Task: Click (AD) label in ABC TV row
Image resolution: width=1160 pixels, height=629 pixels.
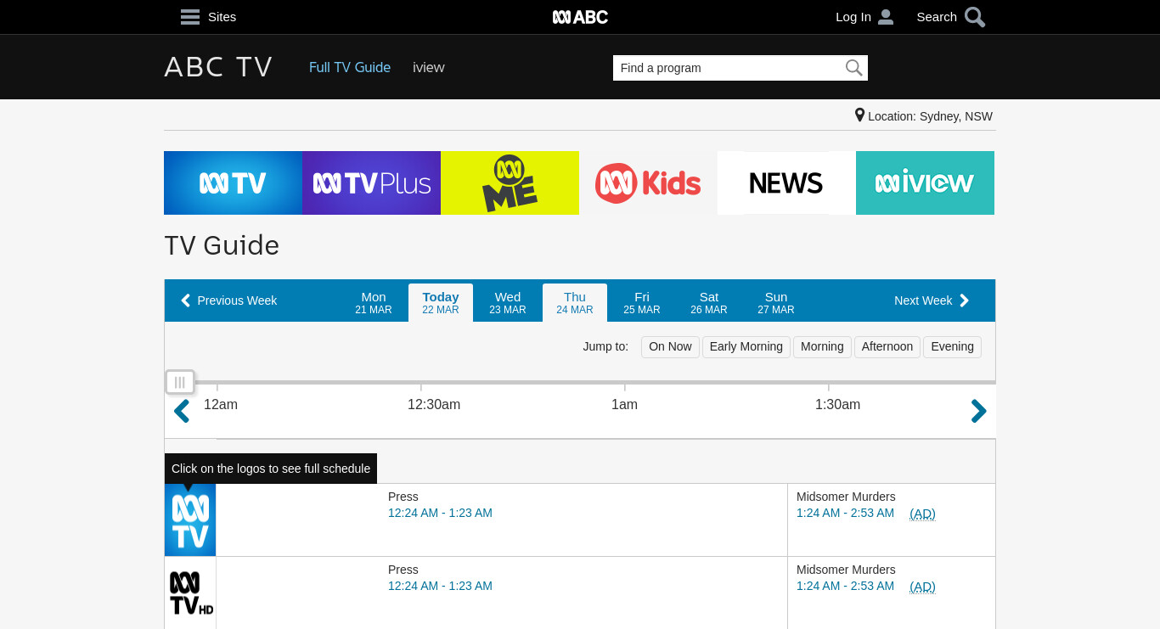Action: (x=922, y=514)
